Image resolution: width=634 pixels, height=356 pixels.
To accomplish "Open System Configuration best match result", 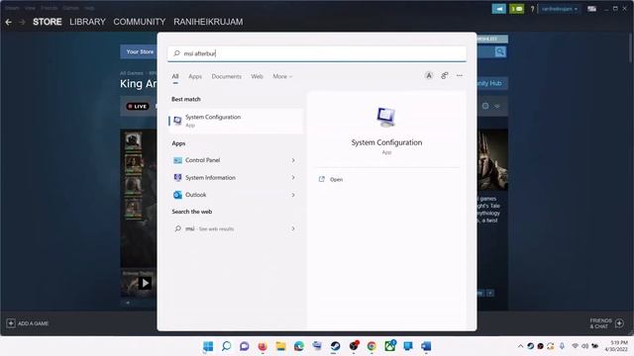I will click(236, 121).
